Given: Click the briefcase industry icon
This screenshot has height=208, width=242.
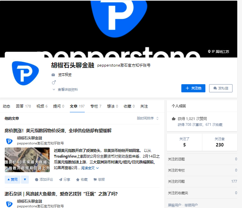Looking at the screenshot, I should [x=53, y=75].
